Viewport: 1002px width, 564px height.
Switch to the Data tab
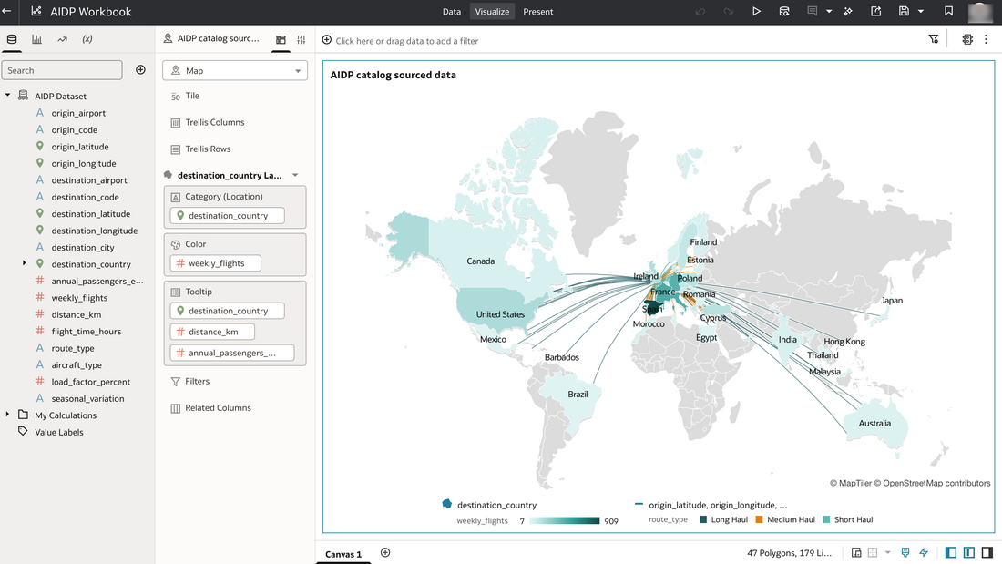[451, 12]
